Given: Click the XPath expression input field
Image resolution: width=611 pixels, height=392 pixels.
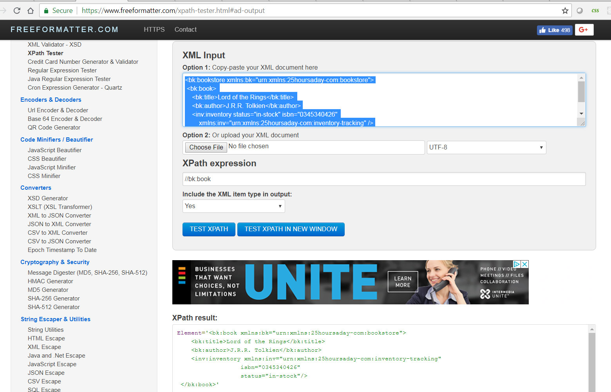Looking at the screenshot, I should (x=383, y=179).
